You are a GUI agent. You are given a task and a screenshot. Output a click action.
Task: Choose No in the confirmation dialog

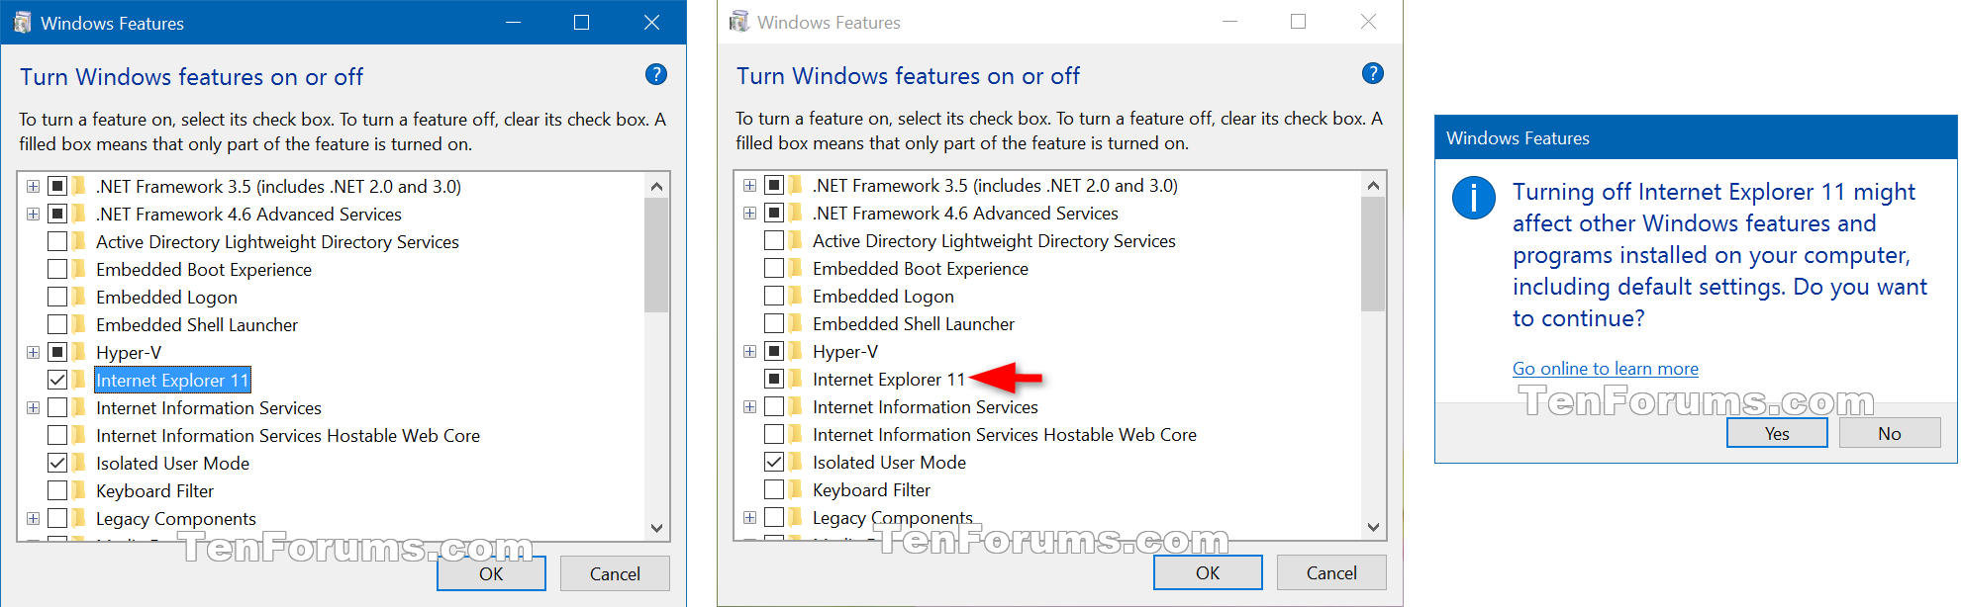(1890, 433)
